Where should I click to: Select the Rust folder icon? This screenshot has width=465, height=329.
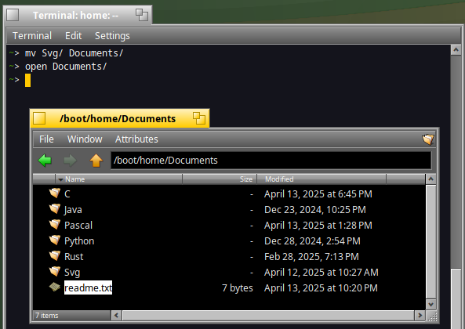point(55,255)
